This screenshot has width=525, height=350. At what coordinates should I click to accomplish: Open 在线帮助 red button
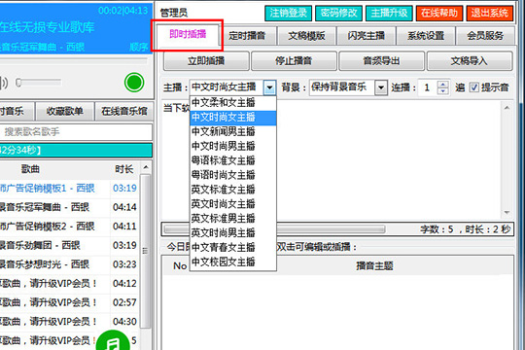pyautogui.click(x=439, y=13)
